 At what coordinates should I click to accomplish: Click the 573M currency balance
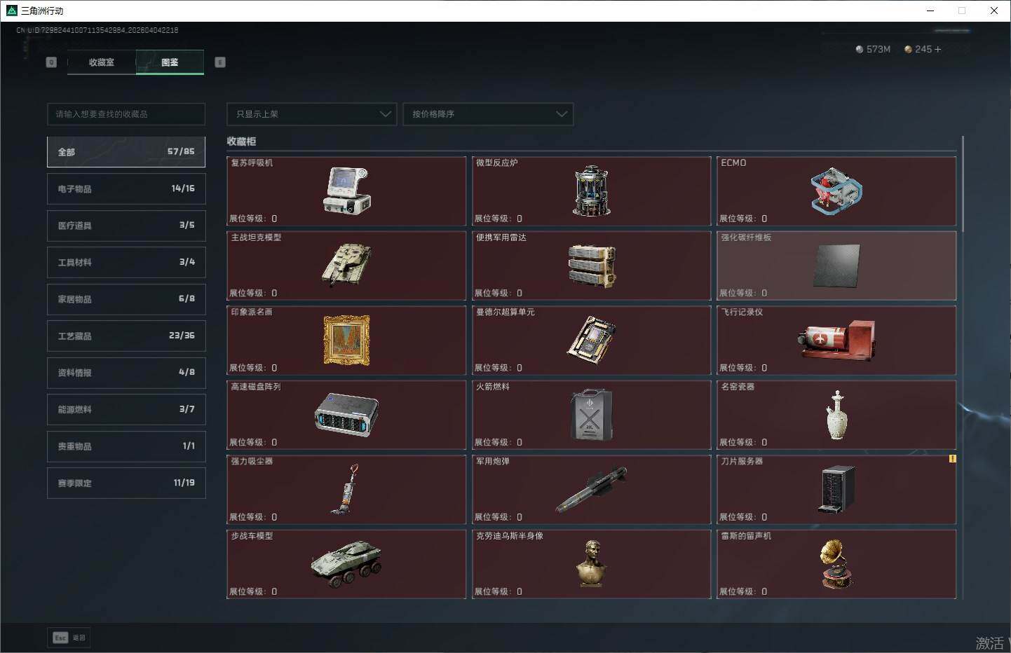pyautogui.click(x=873, y=49)
